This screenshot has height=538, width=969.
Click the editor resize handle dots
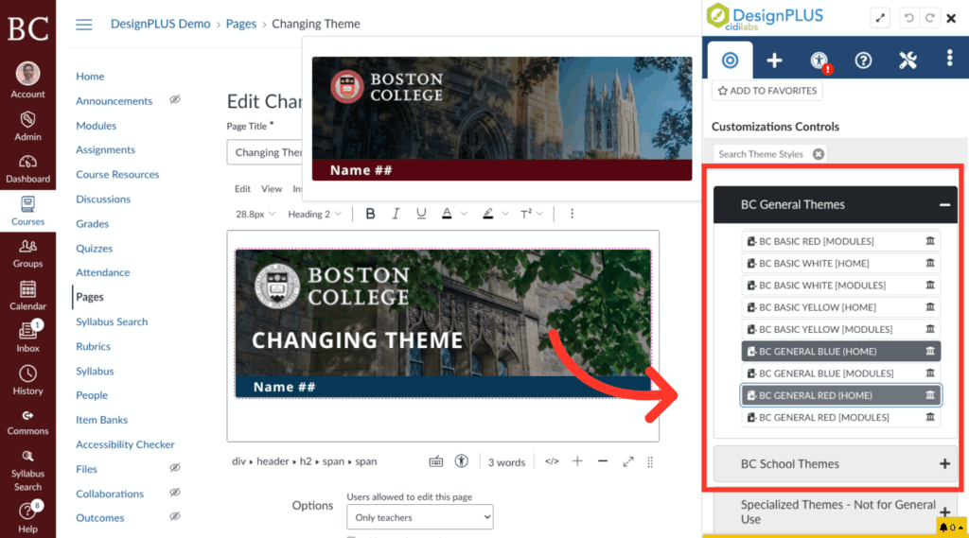tap(650, 462)
